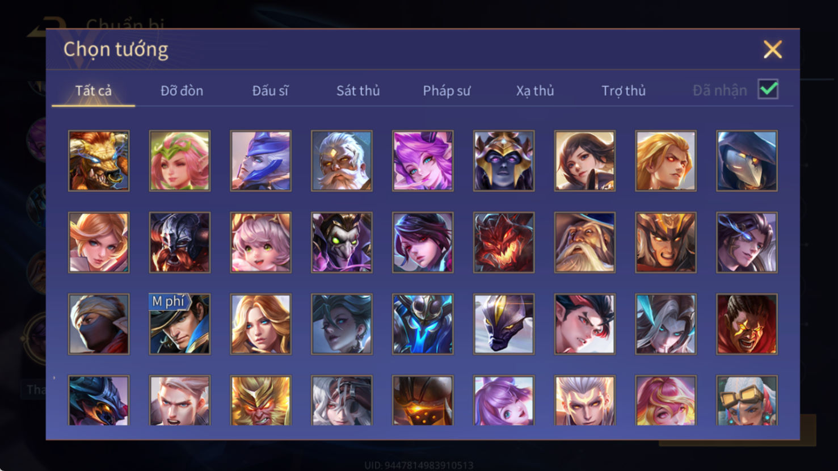Pick the masked ninja with white headband
The width and height of the screenshot is (838, 471).
(99, 324)
